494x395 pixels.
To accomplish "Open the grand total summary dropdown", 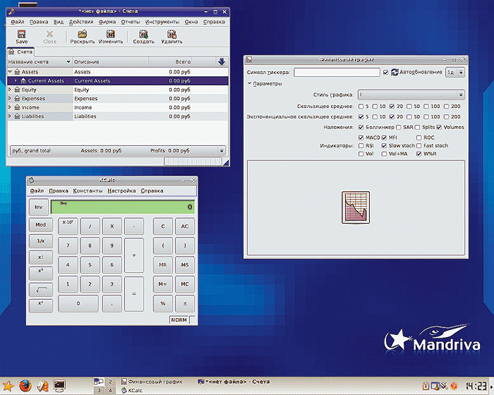I will pos(222,151).
